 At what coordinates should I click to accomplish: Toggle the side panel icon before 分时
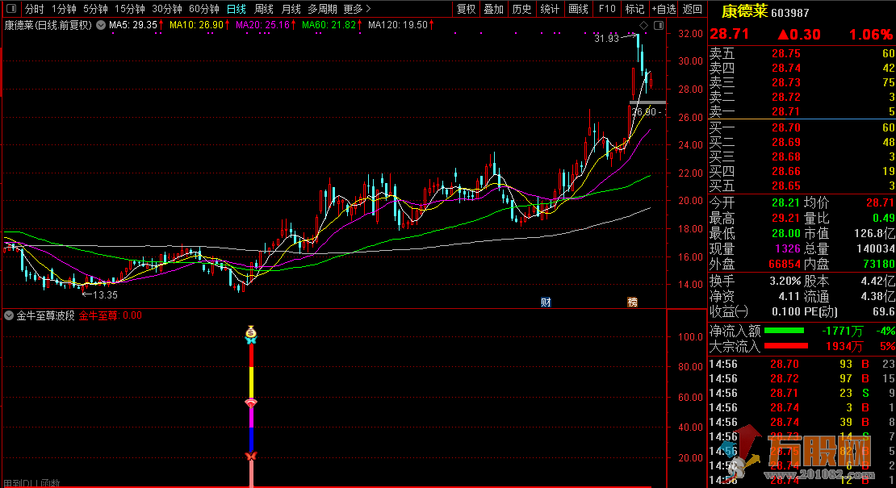point(12,9)
